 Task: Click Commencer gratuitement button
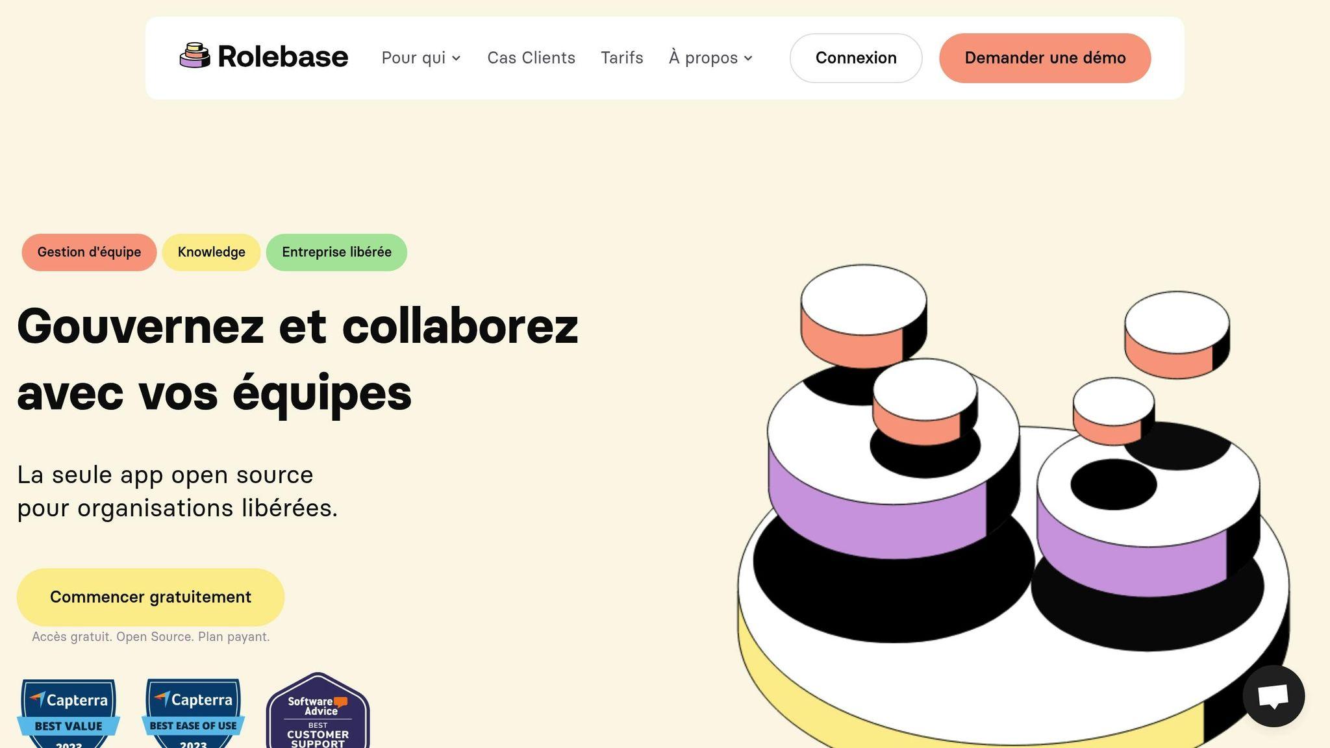point(151,597)
